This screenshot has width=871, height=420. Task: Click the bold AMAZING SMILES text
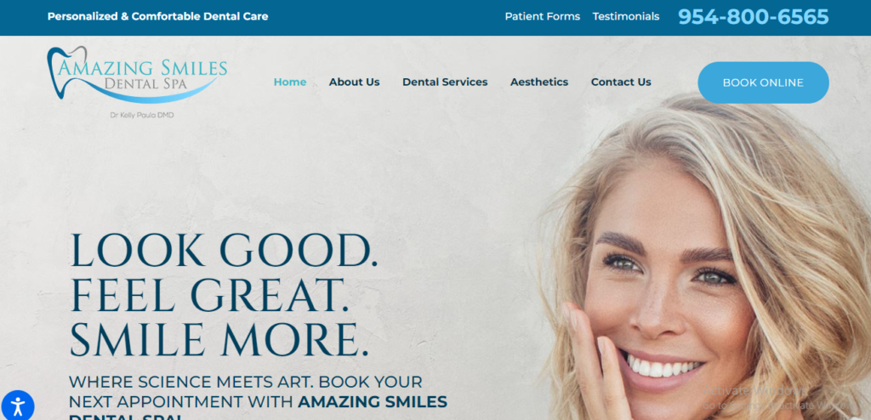(373, 401)
